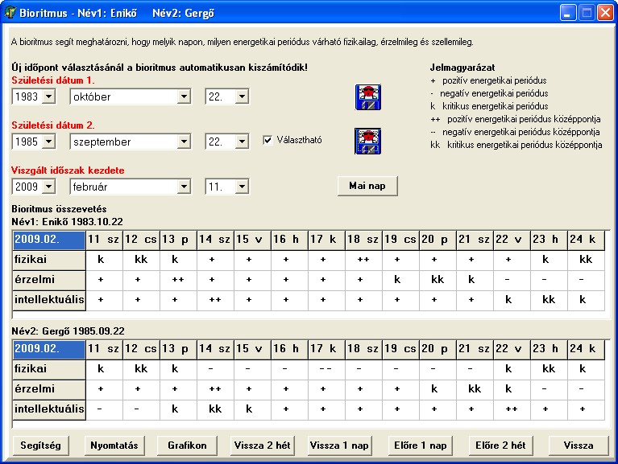Viewport: 618px width, 464px height.
Task: Click the Bioritmus app icon in title bar
Action: tap(10, 13)
